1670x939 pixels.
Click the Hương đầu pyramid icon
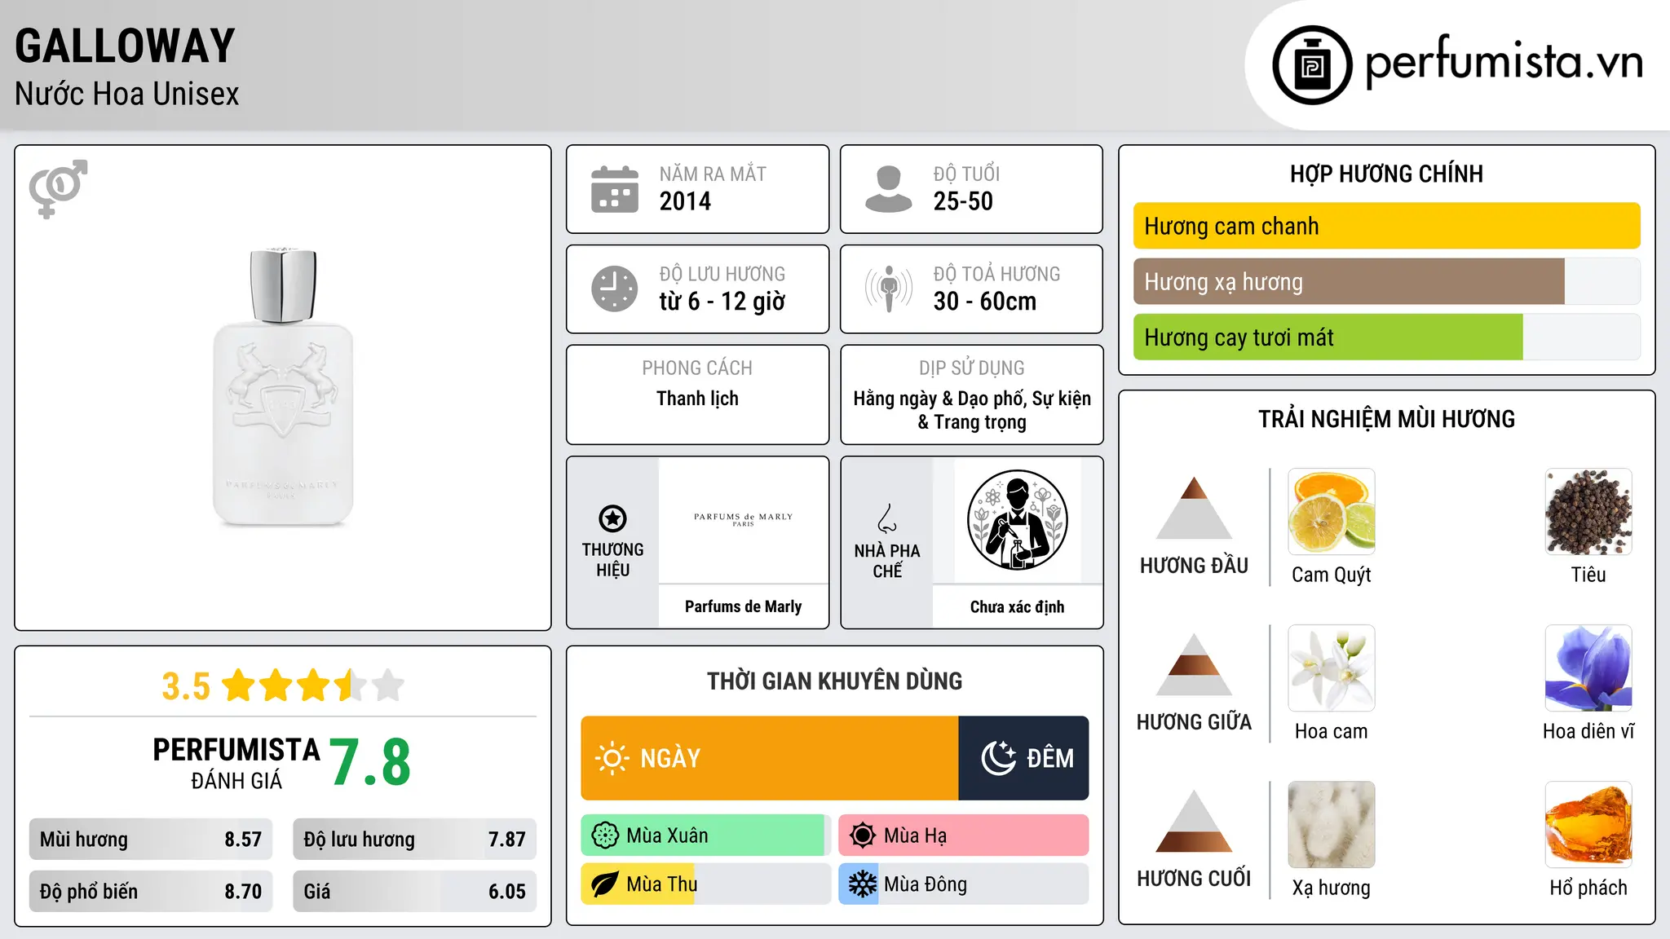tap(1194, 508)
